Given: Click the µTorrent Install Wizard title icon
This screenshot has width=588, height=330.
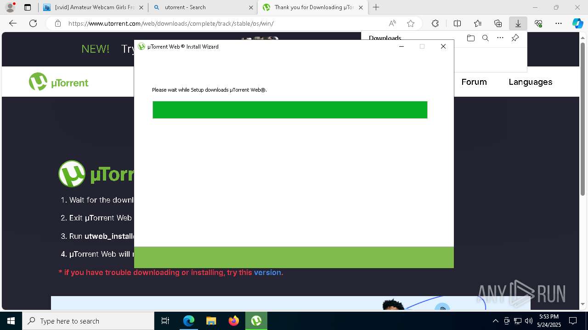Looking at the screenshot, I should 141,46.
